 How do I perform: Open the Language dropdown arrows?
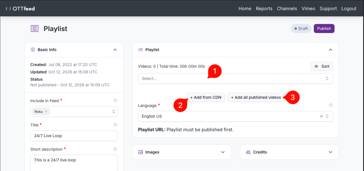pos(327,116)
